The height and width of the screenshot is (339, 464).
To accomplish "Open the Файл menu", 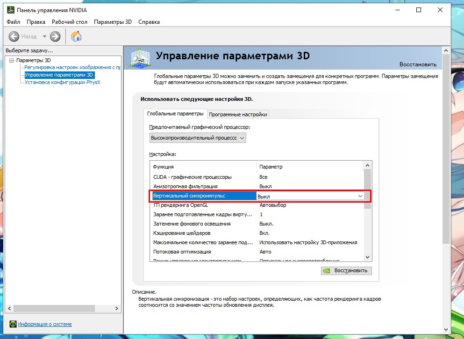I will click(13, 22).
